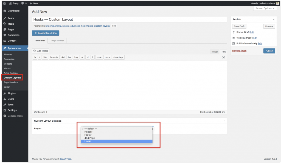The height and width of the screenshot is (163, 281).
Task: Insert italic tag with i button
Action: tap(40, 58)
